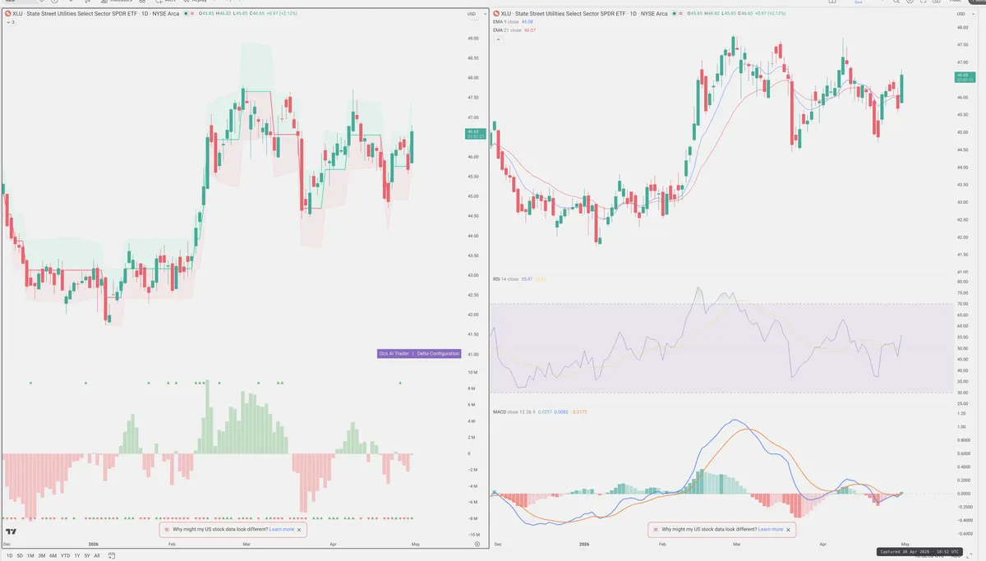Select the 5D time range button

click(x=19, y=555)
